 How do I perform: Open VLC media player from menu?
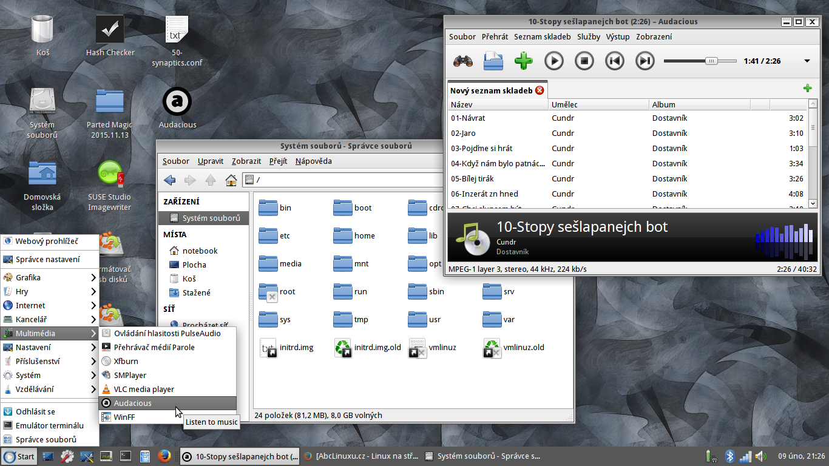pos(167,389)
